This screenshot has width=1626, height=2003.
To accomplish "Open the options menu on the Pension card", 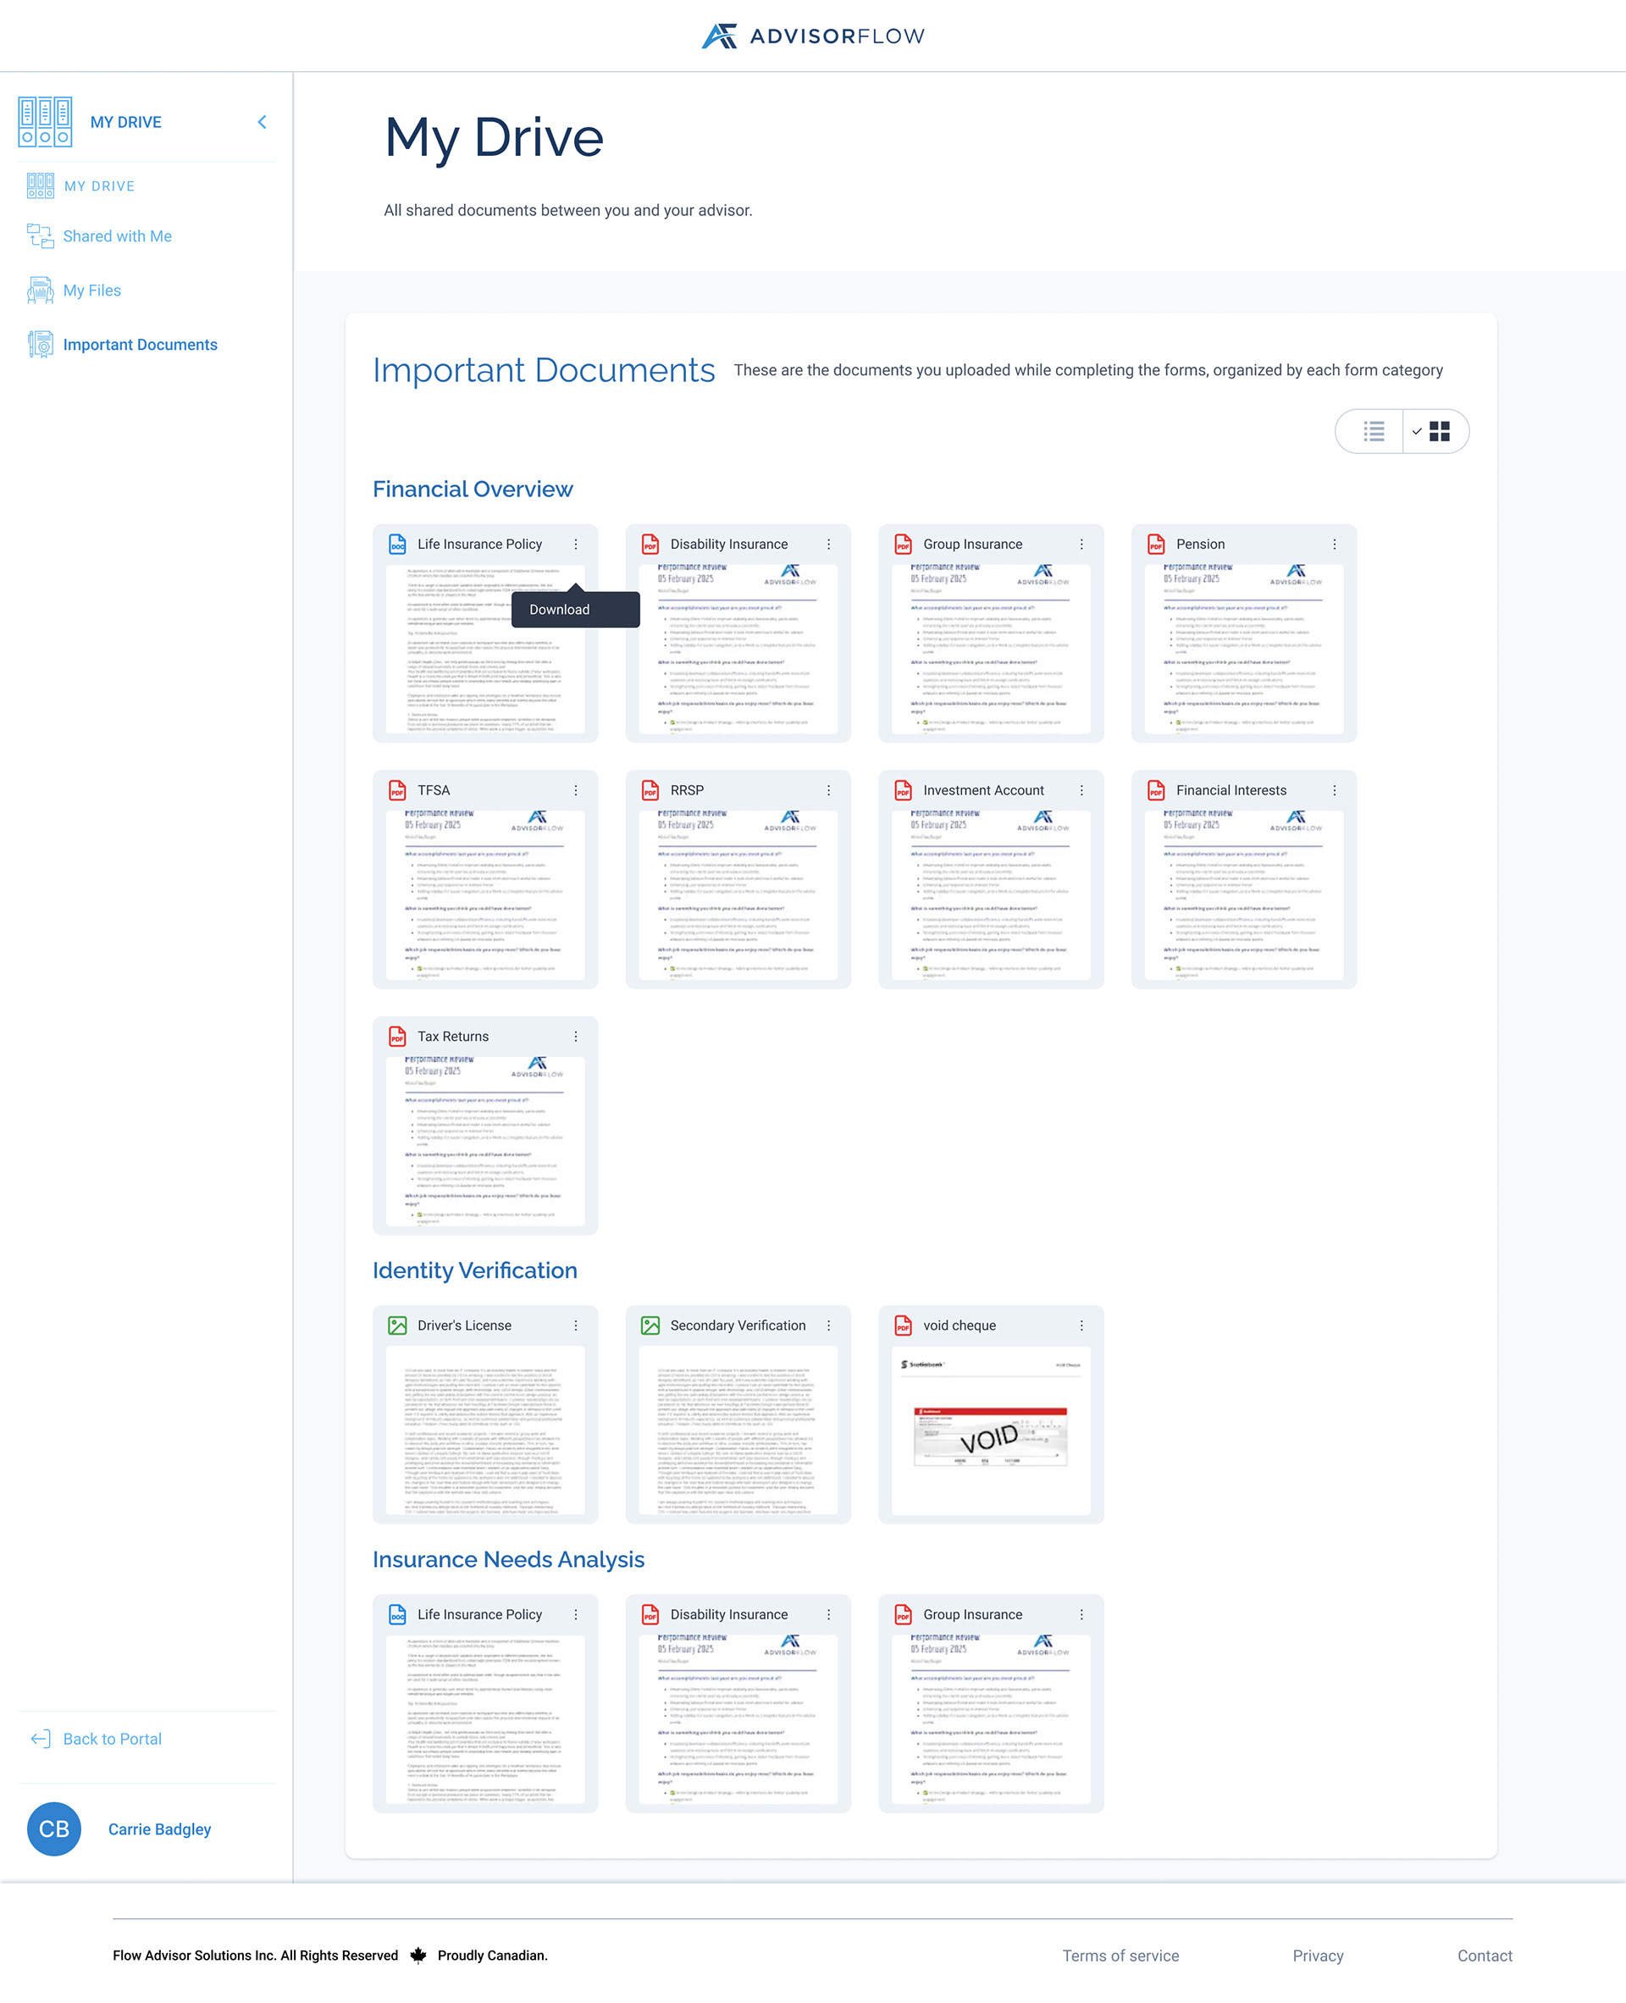I will coord(1334,544).
